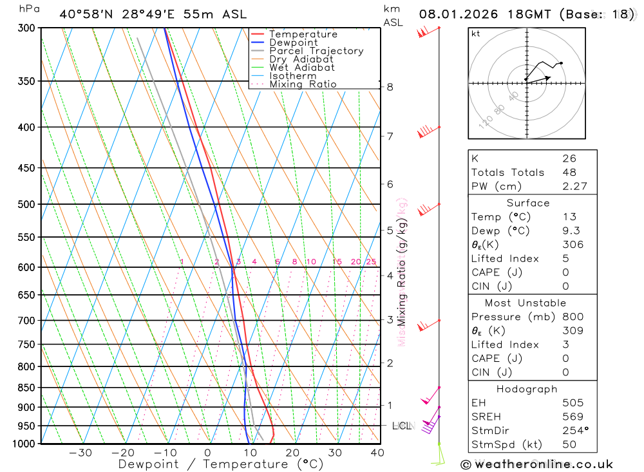Click the blue Dewpoint legend line
This screenshot has width=644, height=472.
coord(257,42)
